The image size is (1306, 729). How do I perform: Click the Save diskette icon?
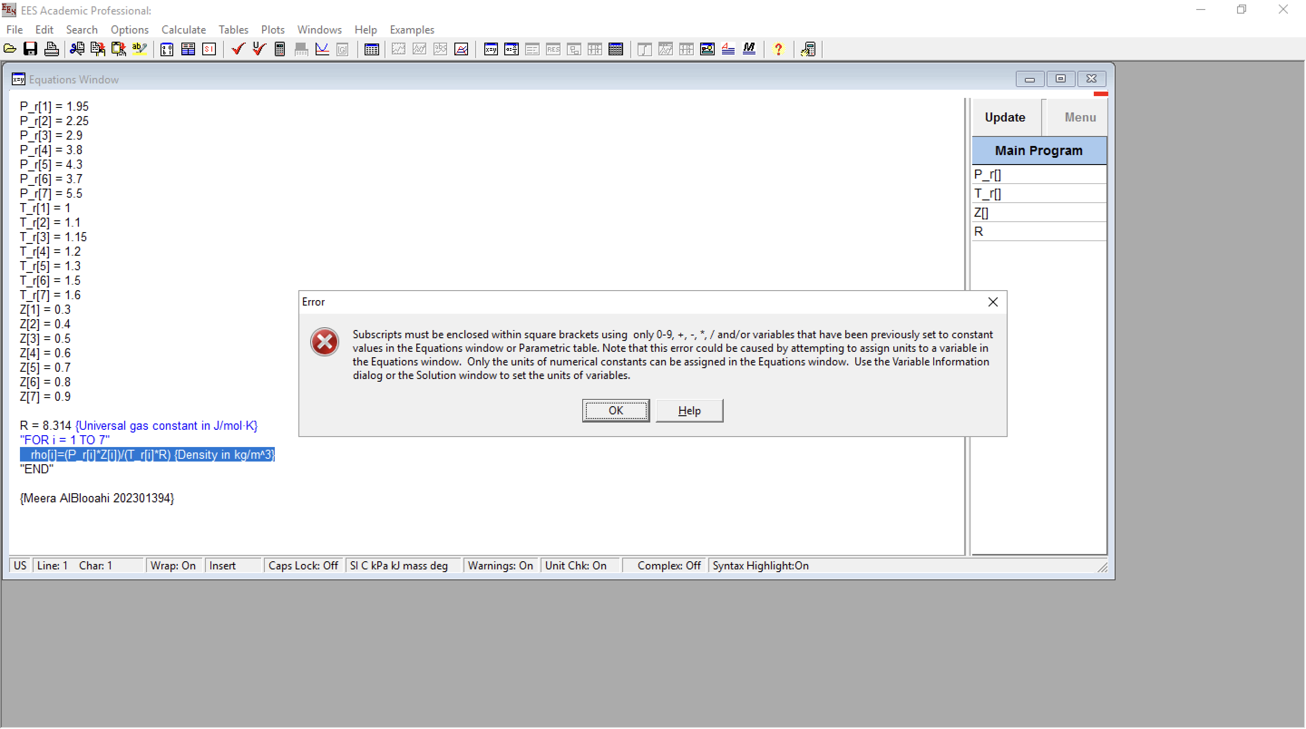30,49
